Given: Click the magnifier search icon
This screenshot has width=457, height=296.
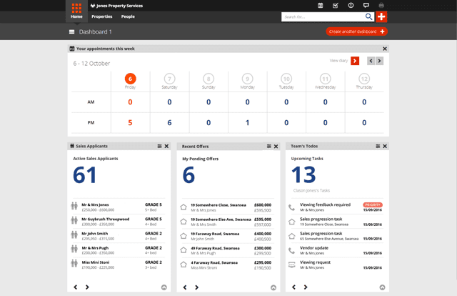Looking at the screenshot, I should click(368, 16).
